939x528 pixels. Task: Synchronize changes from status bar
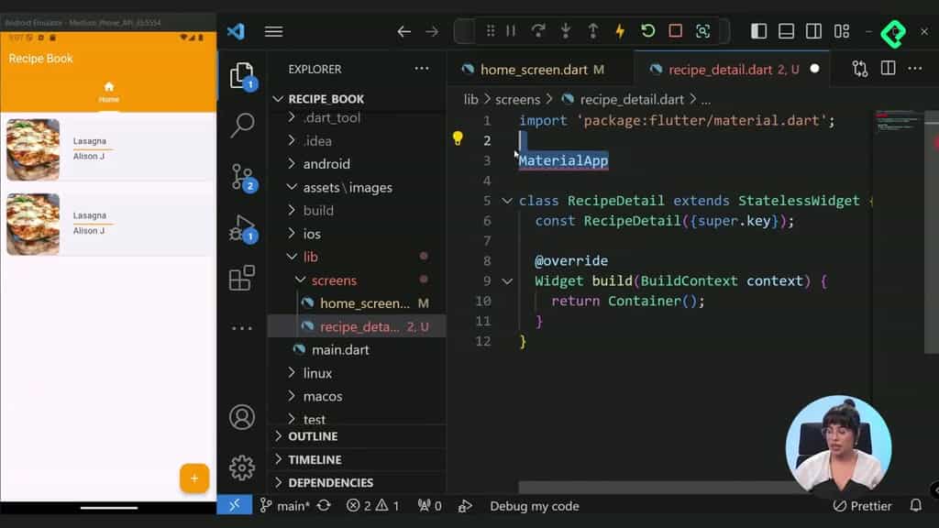[324, 506]
